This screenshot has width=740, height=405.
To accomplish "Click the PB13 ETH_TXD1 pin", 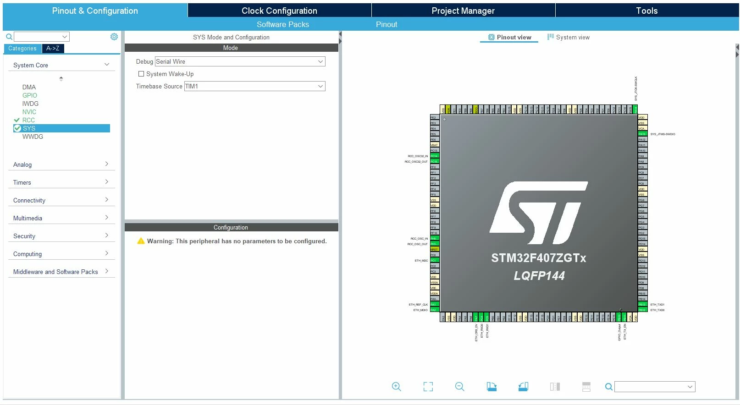I will point(642,305).
